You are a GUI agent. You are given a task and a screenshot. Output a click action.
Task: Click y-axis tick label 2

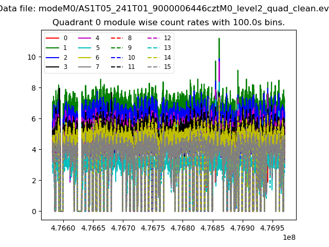[x=34, y=181]
